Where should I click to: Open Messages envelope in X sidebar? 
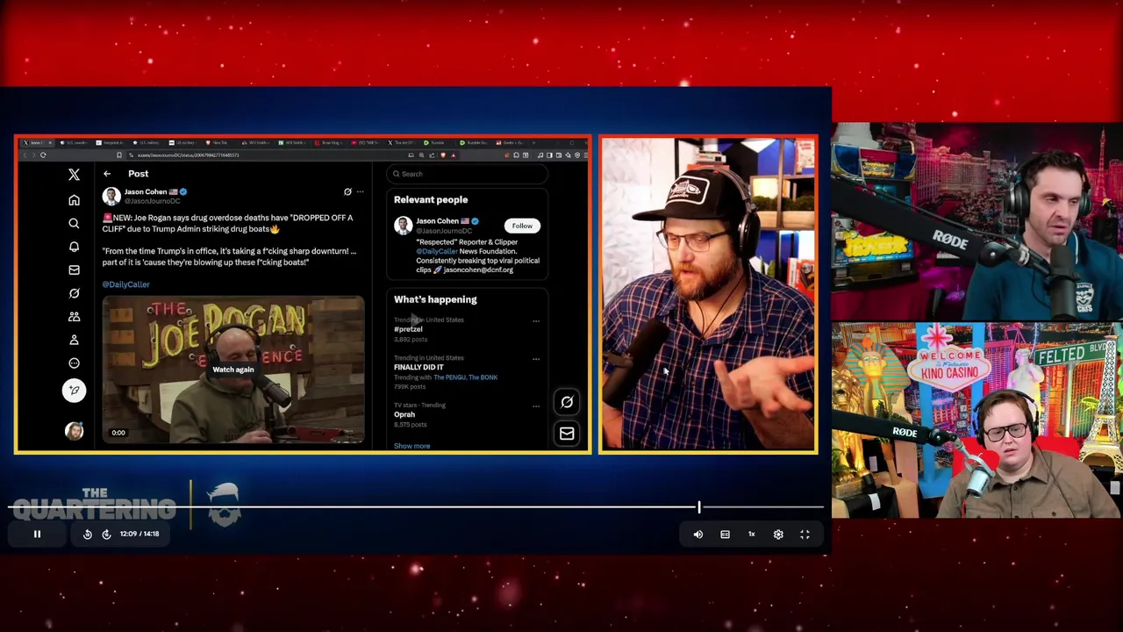pos(74,269)
